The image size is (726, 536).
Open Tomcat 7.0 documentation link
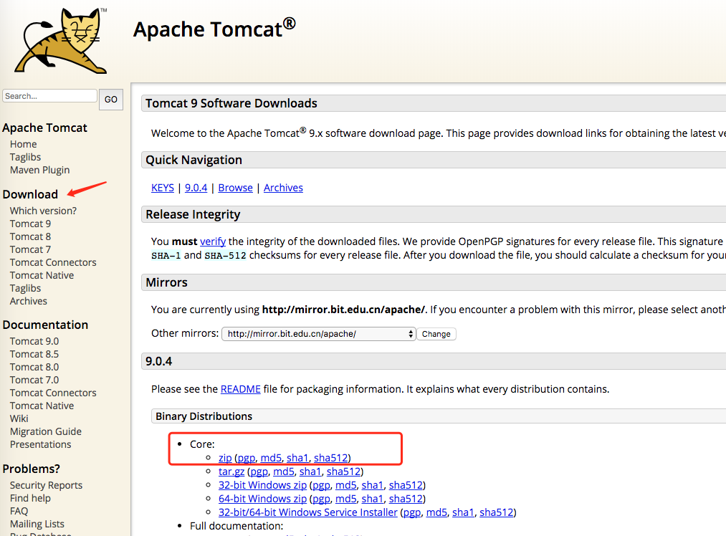[34, 380]
